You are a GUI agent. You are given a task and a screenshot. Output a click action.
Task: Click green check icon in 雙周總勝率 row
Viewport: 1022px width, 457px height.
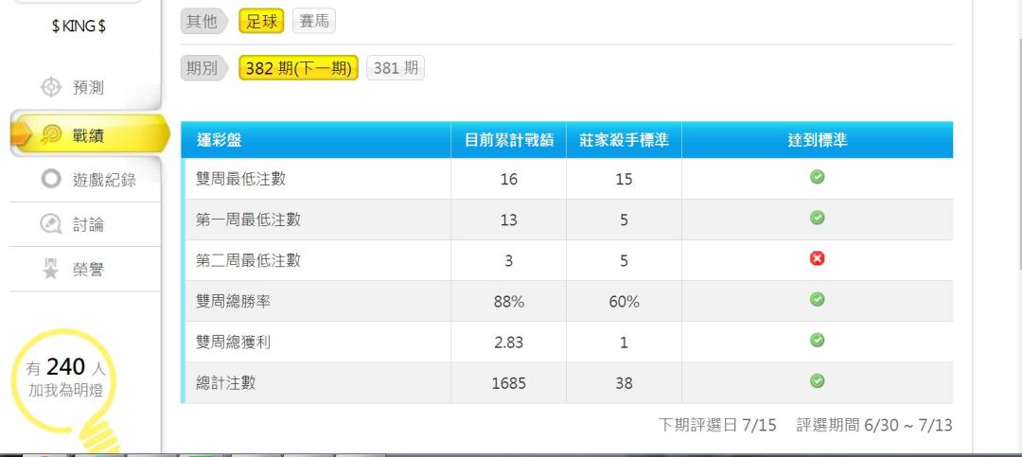point(818,299)
